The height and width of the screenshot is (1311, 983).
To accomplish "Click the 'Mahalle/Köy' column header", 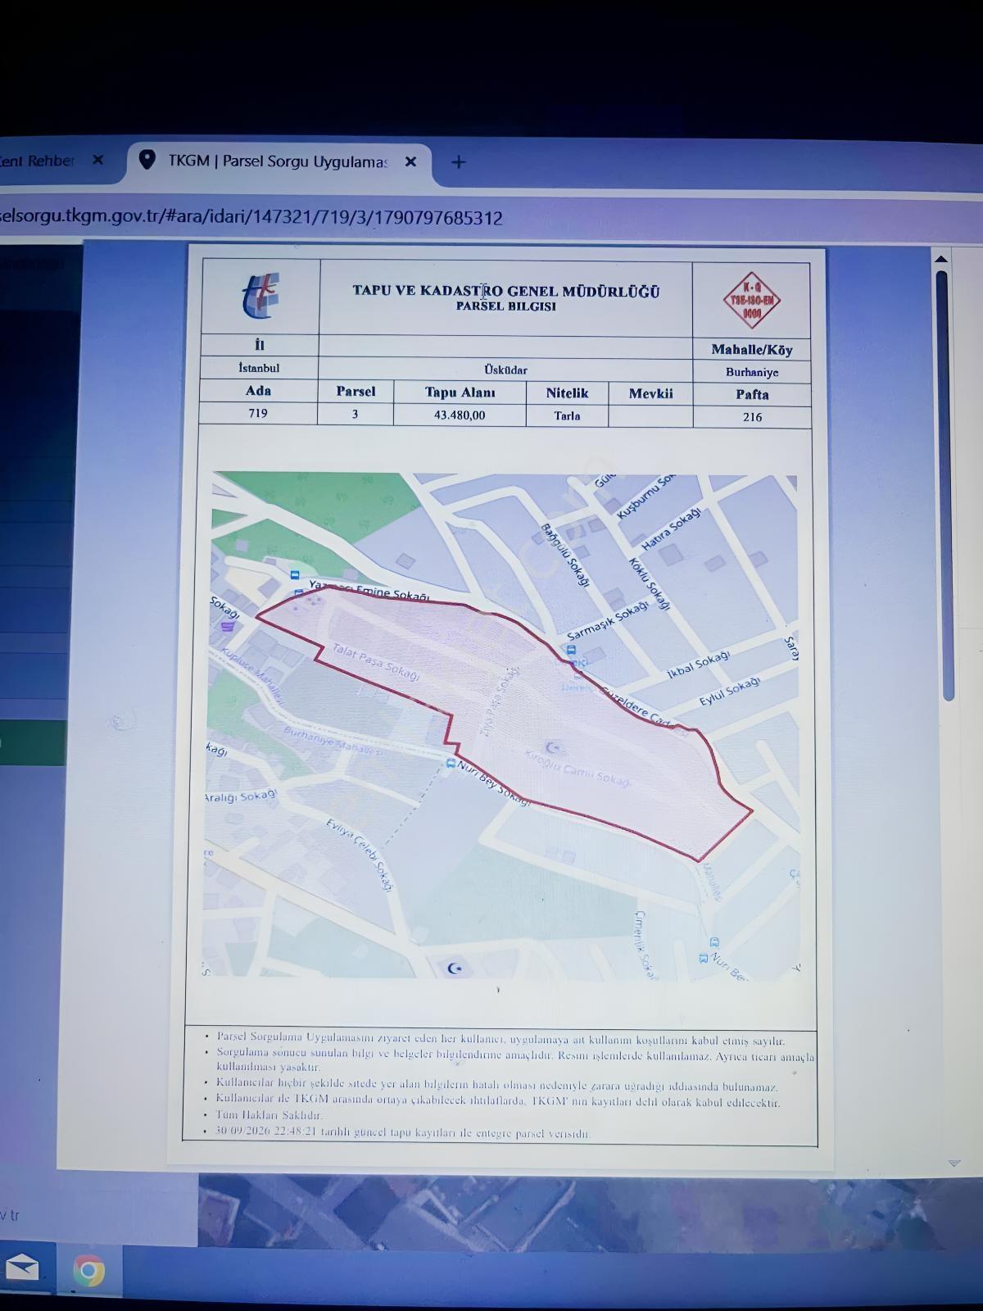I will coord(752,350).
